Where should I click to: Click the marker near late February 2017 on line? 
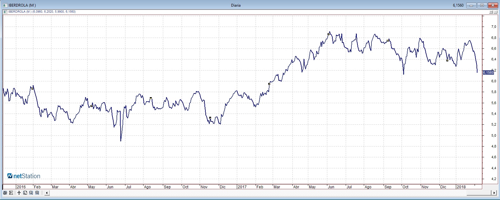(269, 84)
